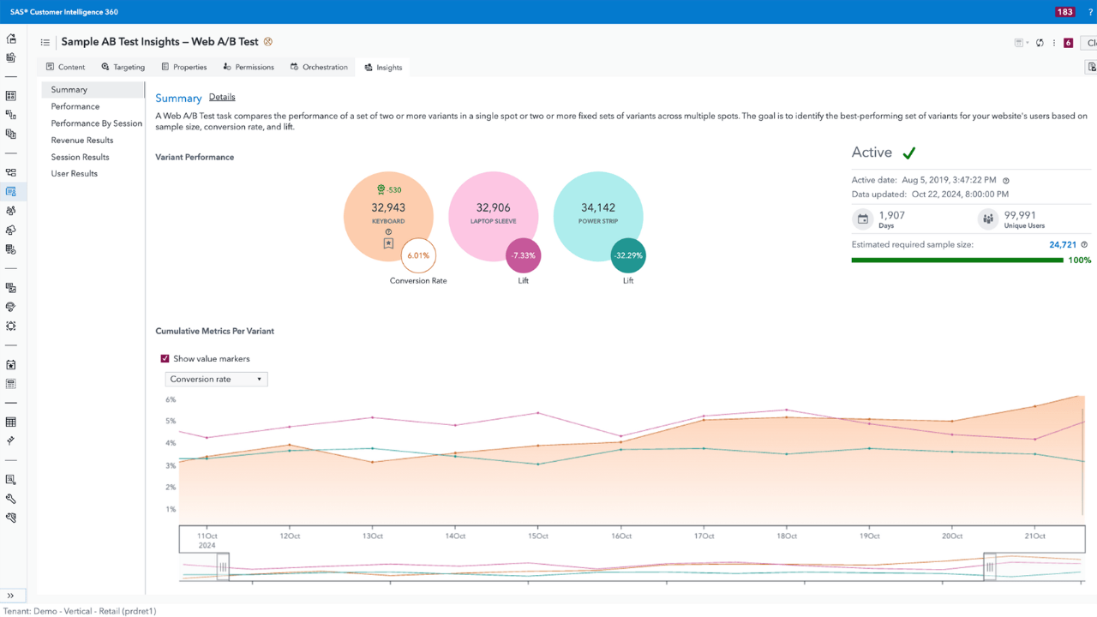Switch to the Targeting tab

pos(123,67)
